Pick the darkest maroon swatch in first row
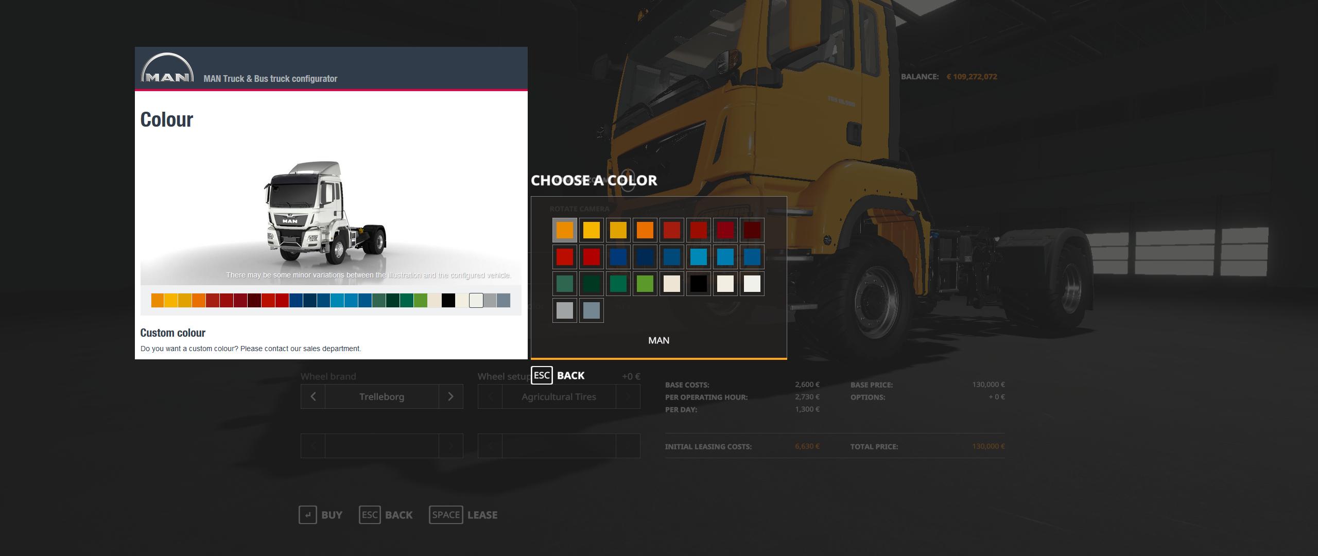Screen dimensions: 1318x556 [x=752, y=230]
